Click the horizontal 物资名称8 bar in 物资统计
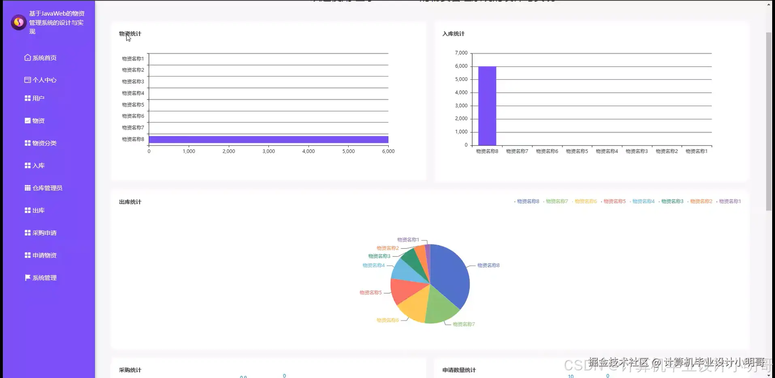Viewport: 775px width, 378px height. pyautogui.click(x=268, y=140)
